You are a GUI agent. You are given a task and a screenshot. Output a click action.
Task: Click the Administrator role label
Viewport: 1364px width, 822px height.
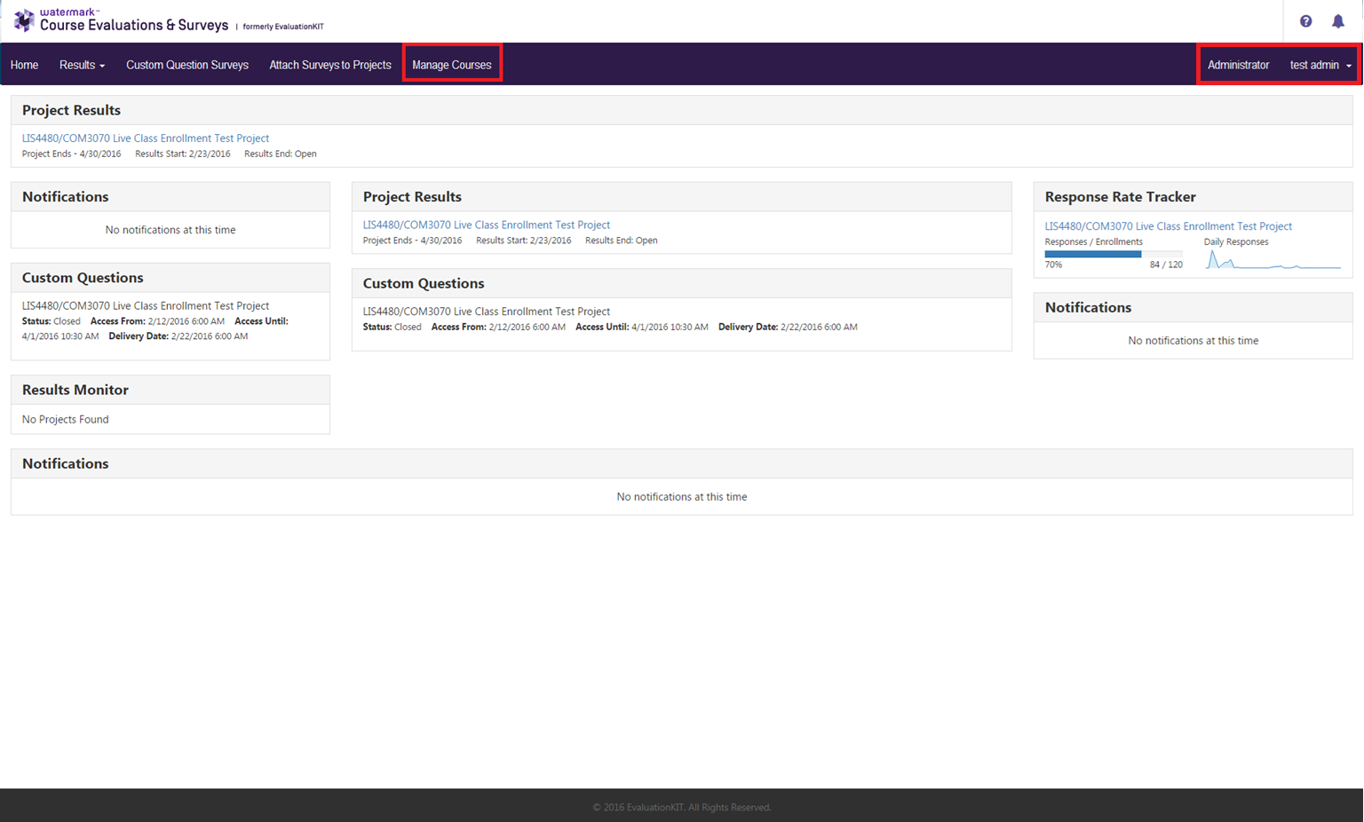click(x=1238, y=65)
